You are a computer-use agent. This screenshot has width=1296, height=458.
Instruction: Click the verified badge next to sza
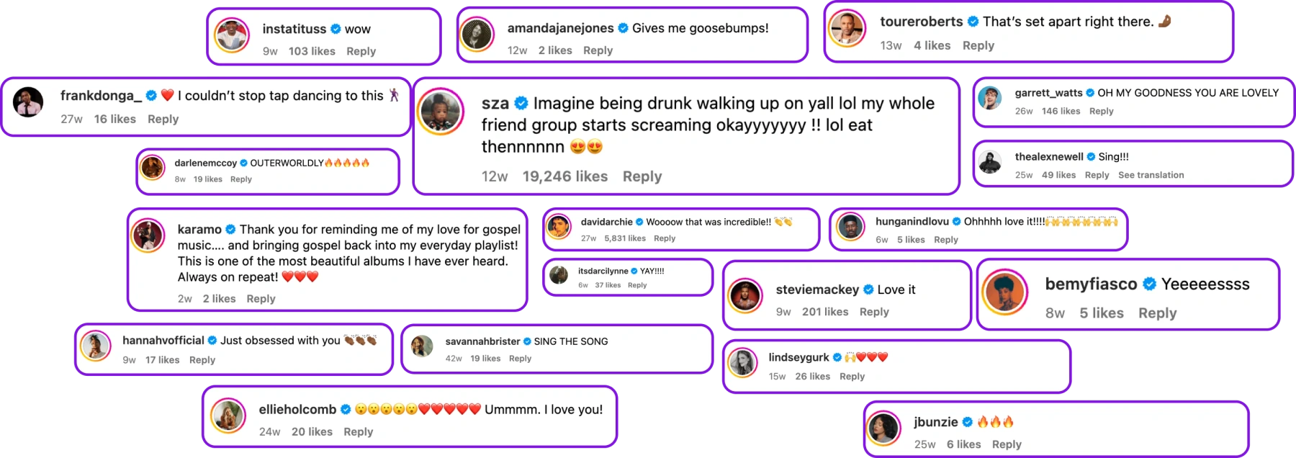(x=521, y=104)
